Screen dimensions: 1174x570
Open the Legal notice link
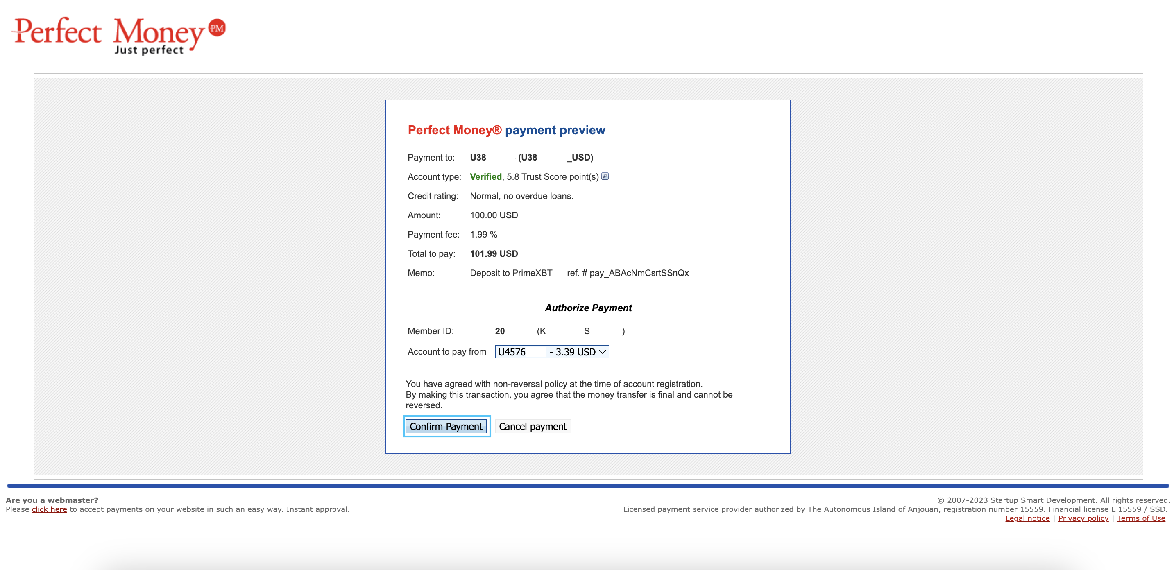coord(1027,518)
